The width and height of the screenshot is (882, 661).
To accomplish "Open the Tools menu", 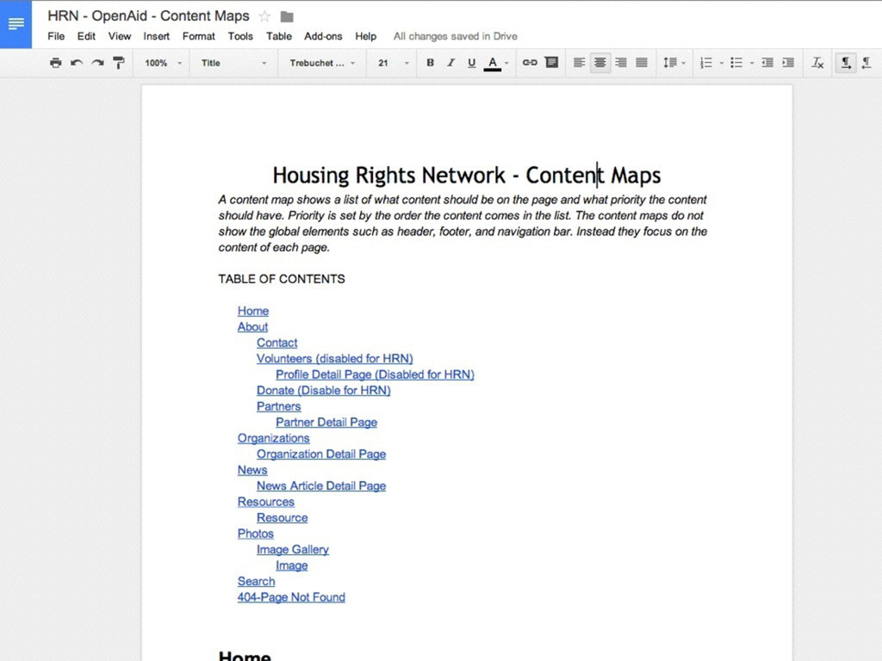I will coord(240,36).
